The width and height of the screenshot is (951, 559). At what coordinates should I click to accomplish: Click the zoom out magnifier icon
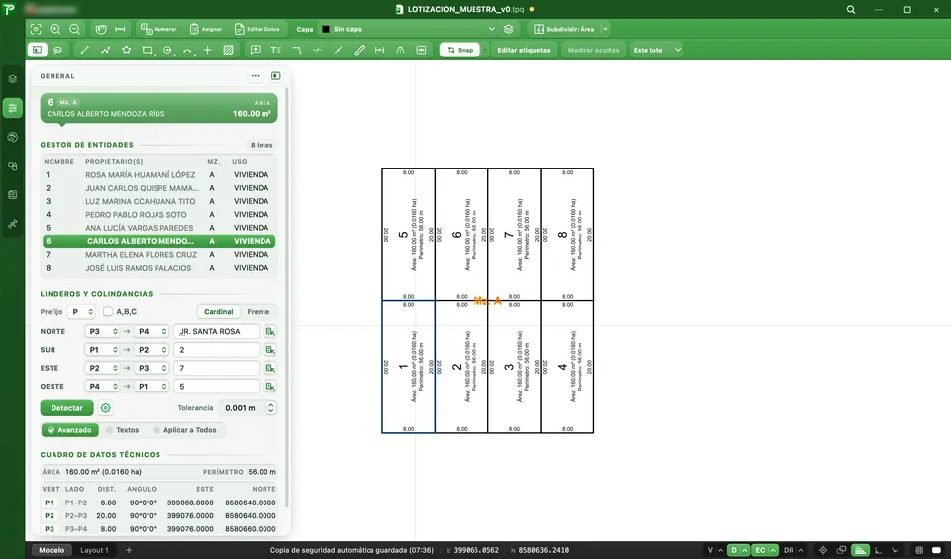(x=74, y=29)
